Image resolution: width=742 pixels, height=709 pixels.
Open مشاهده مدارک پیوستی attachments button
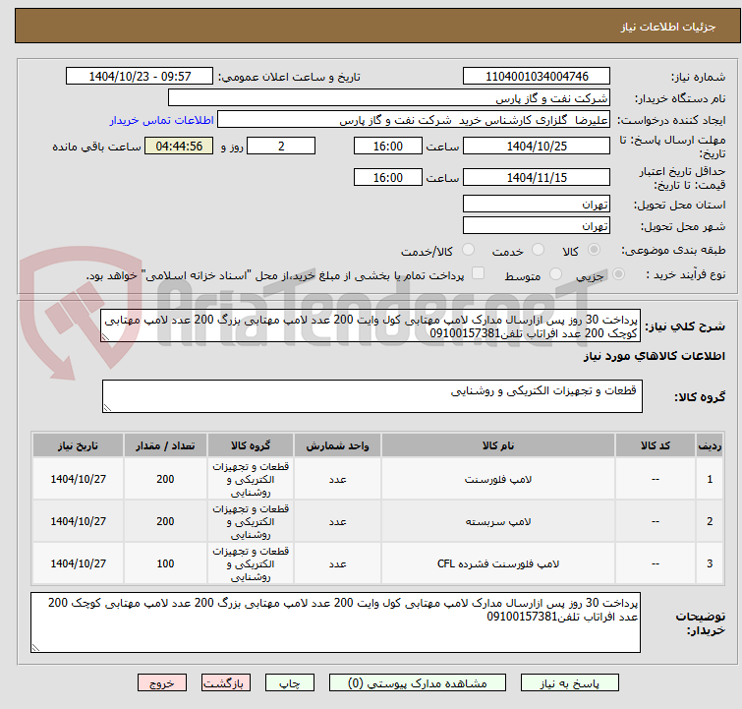(418, 683)
